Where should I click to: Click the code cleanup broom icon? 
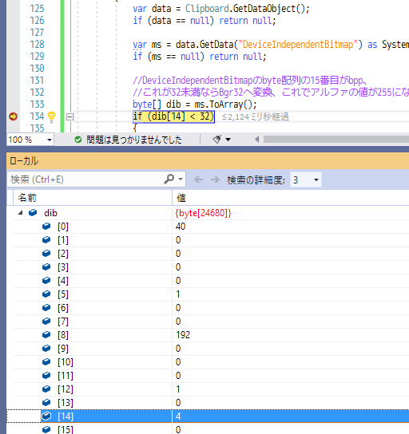[x=217, y=140]
